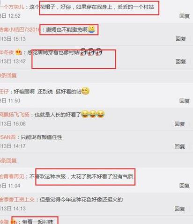Reply to the 唐嫣也不能避免啊 comment
The image size is (193, 224).
point(181,39)
